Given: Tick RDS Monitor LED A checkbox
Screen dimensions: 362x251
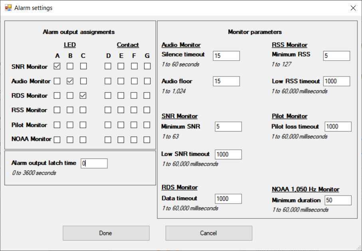Looking at the screenshot, I should [57, 96].
